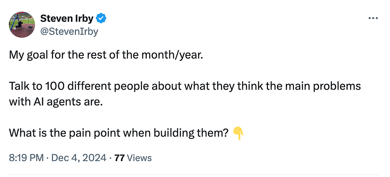Screen dimensions: 390x177
Task: Click the "My goal for the rest" line
Action: pyautogui.click(x=106, y=55)
